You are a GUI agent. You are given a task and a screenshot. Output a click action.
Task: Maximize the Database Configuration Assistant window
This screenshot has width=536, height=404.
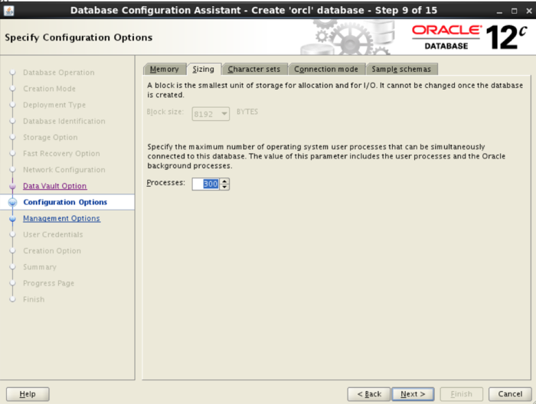(514, 11)
